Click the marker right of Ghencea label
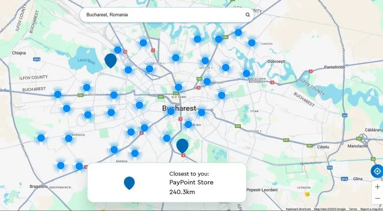383x211 pixels. (x=68, y=138)
